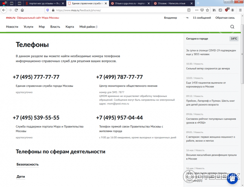
Task: Open the browser hamburger menu
Action: click(x=240, y=10)
